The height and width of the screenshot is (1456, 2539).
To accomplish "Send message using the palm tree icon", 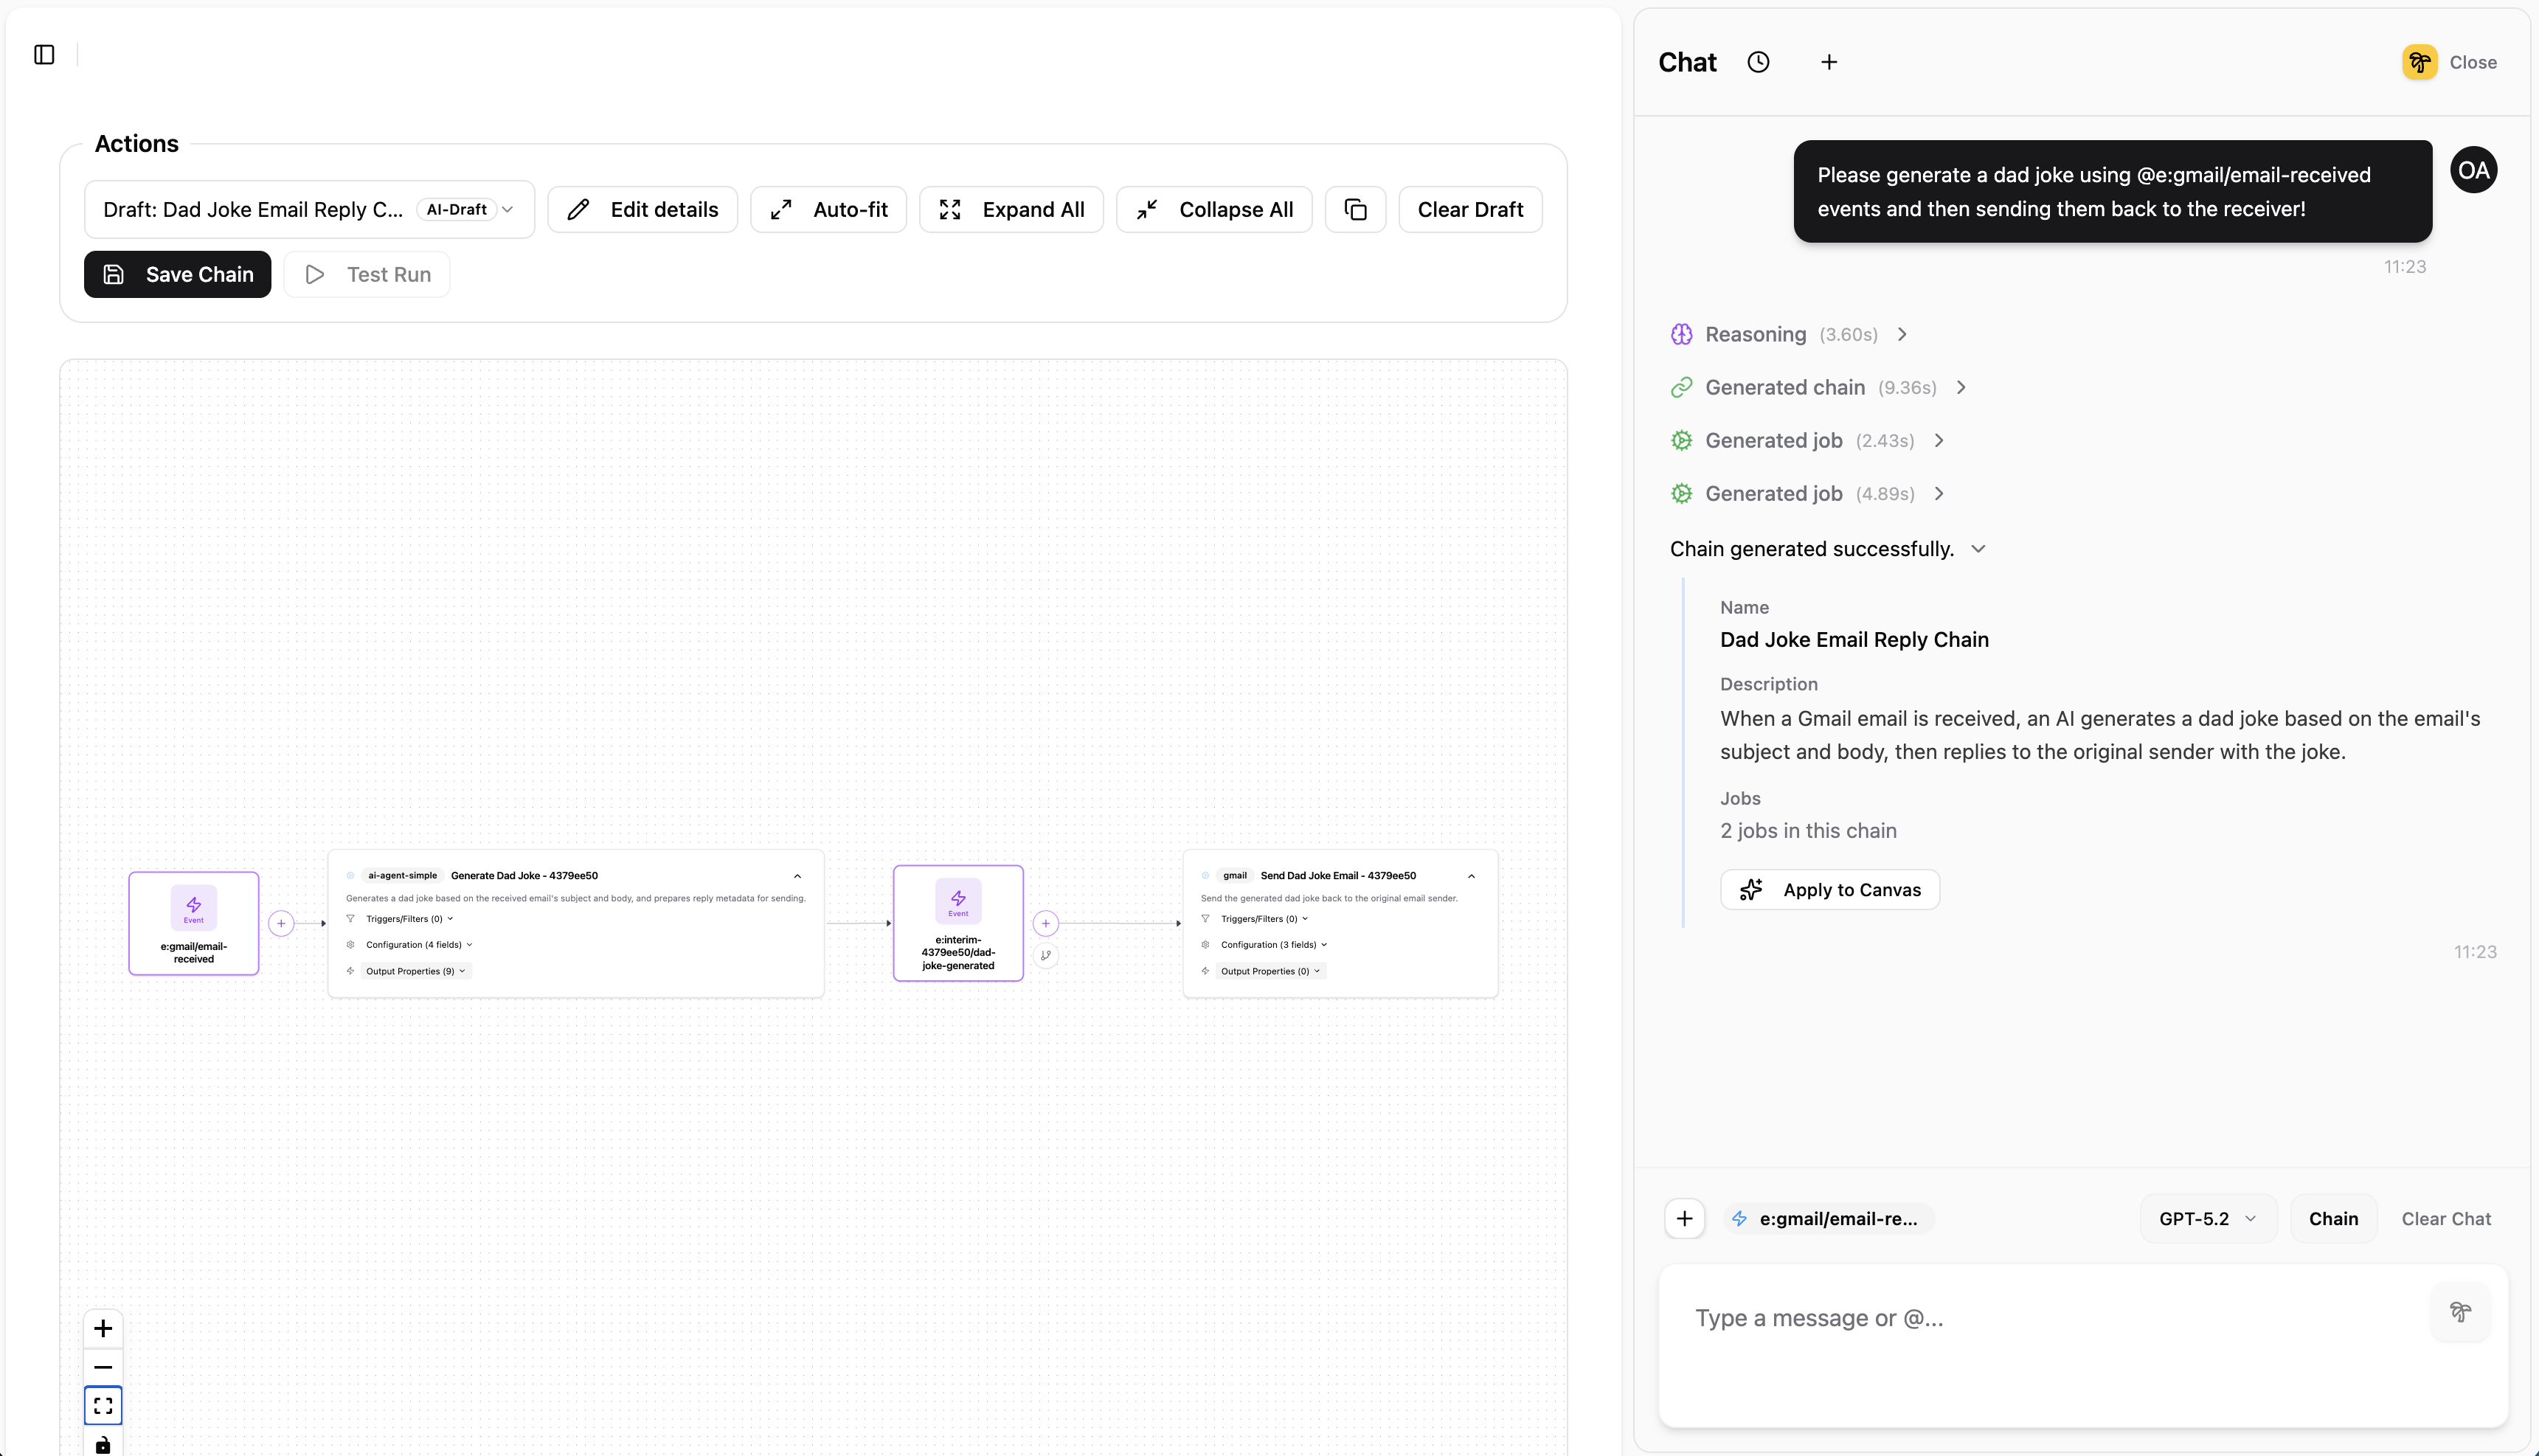I will tap(2461, 1312).
